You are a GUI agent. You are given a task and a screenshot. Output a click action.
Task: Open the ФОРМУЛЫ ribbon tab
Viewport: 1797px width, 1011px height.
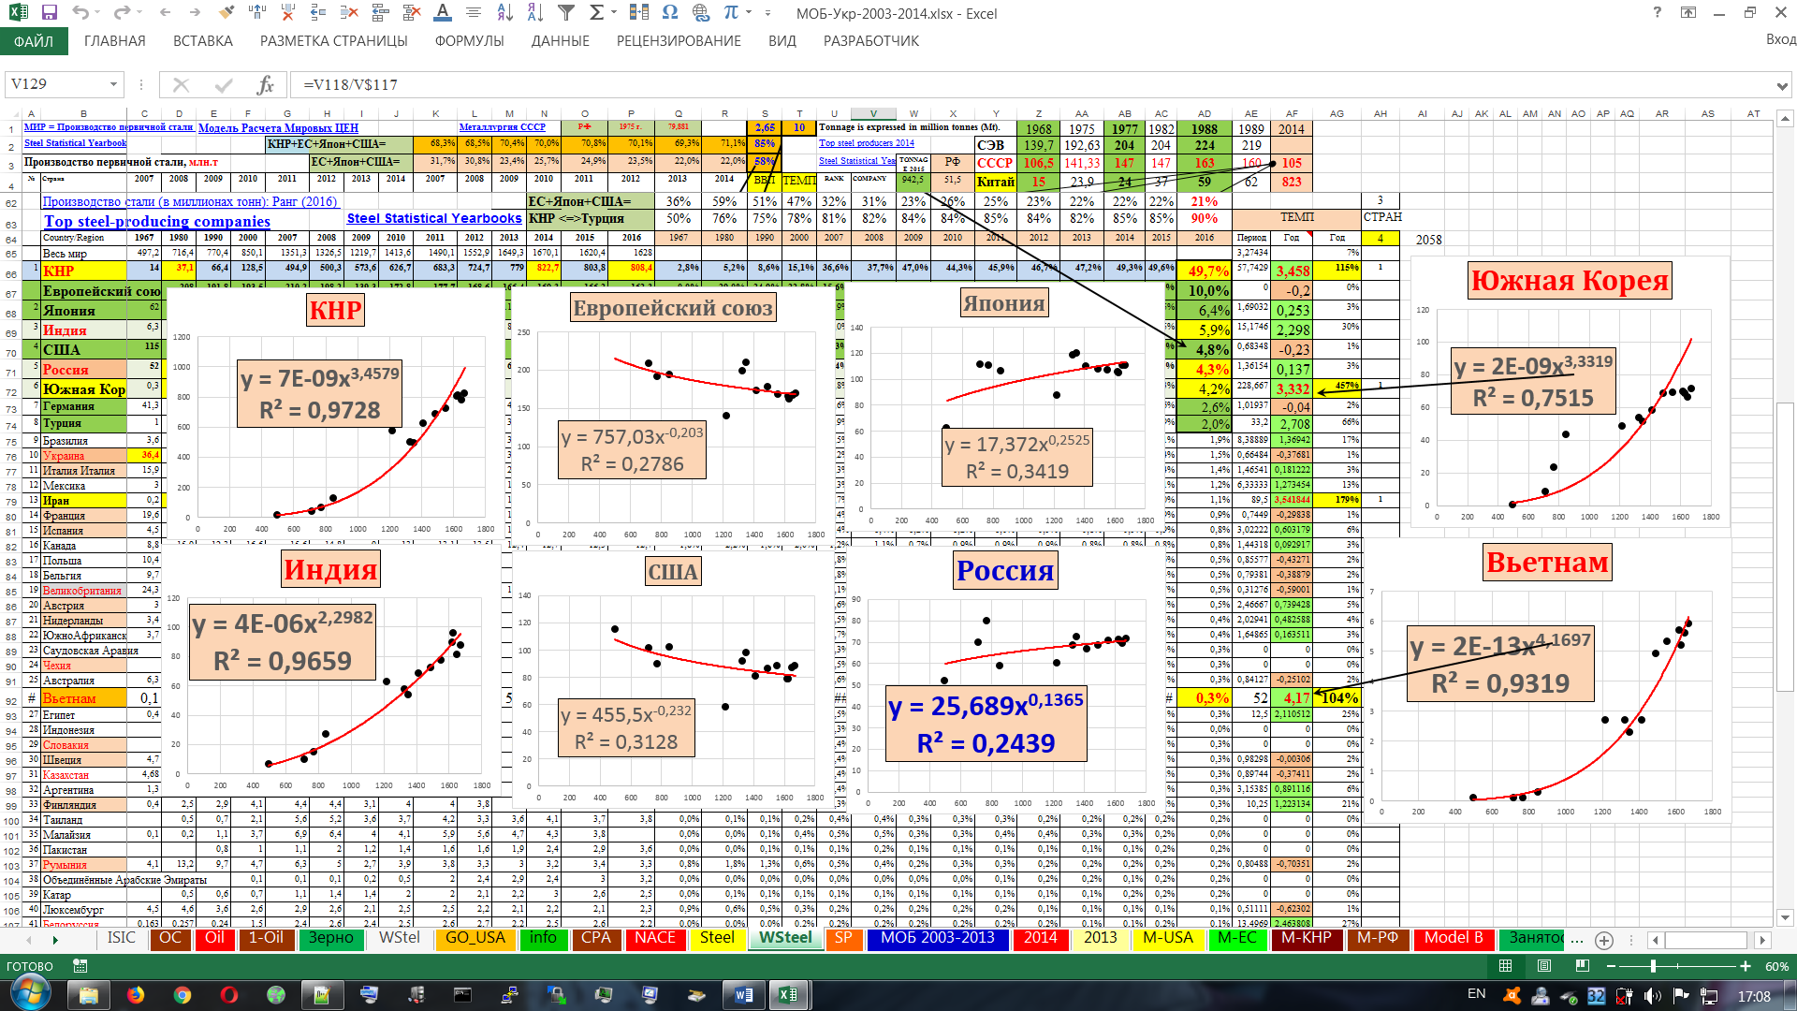click(469, 41)
